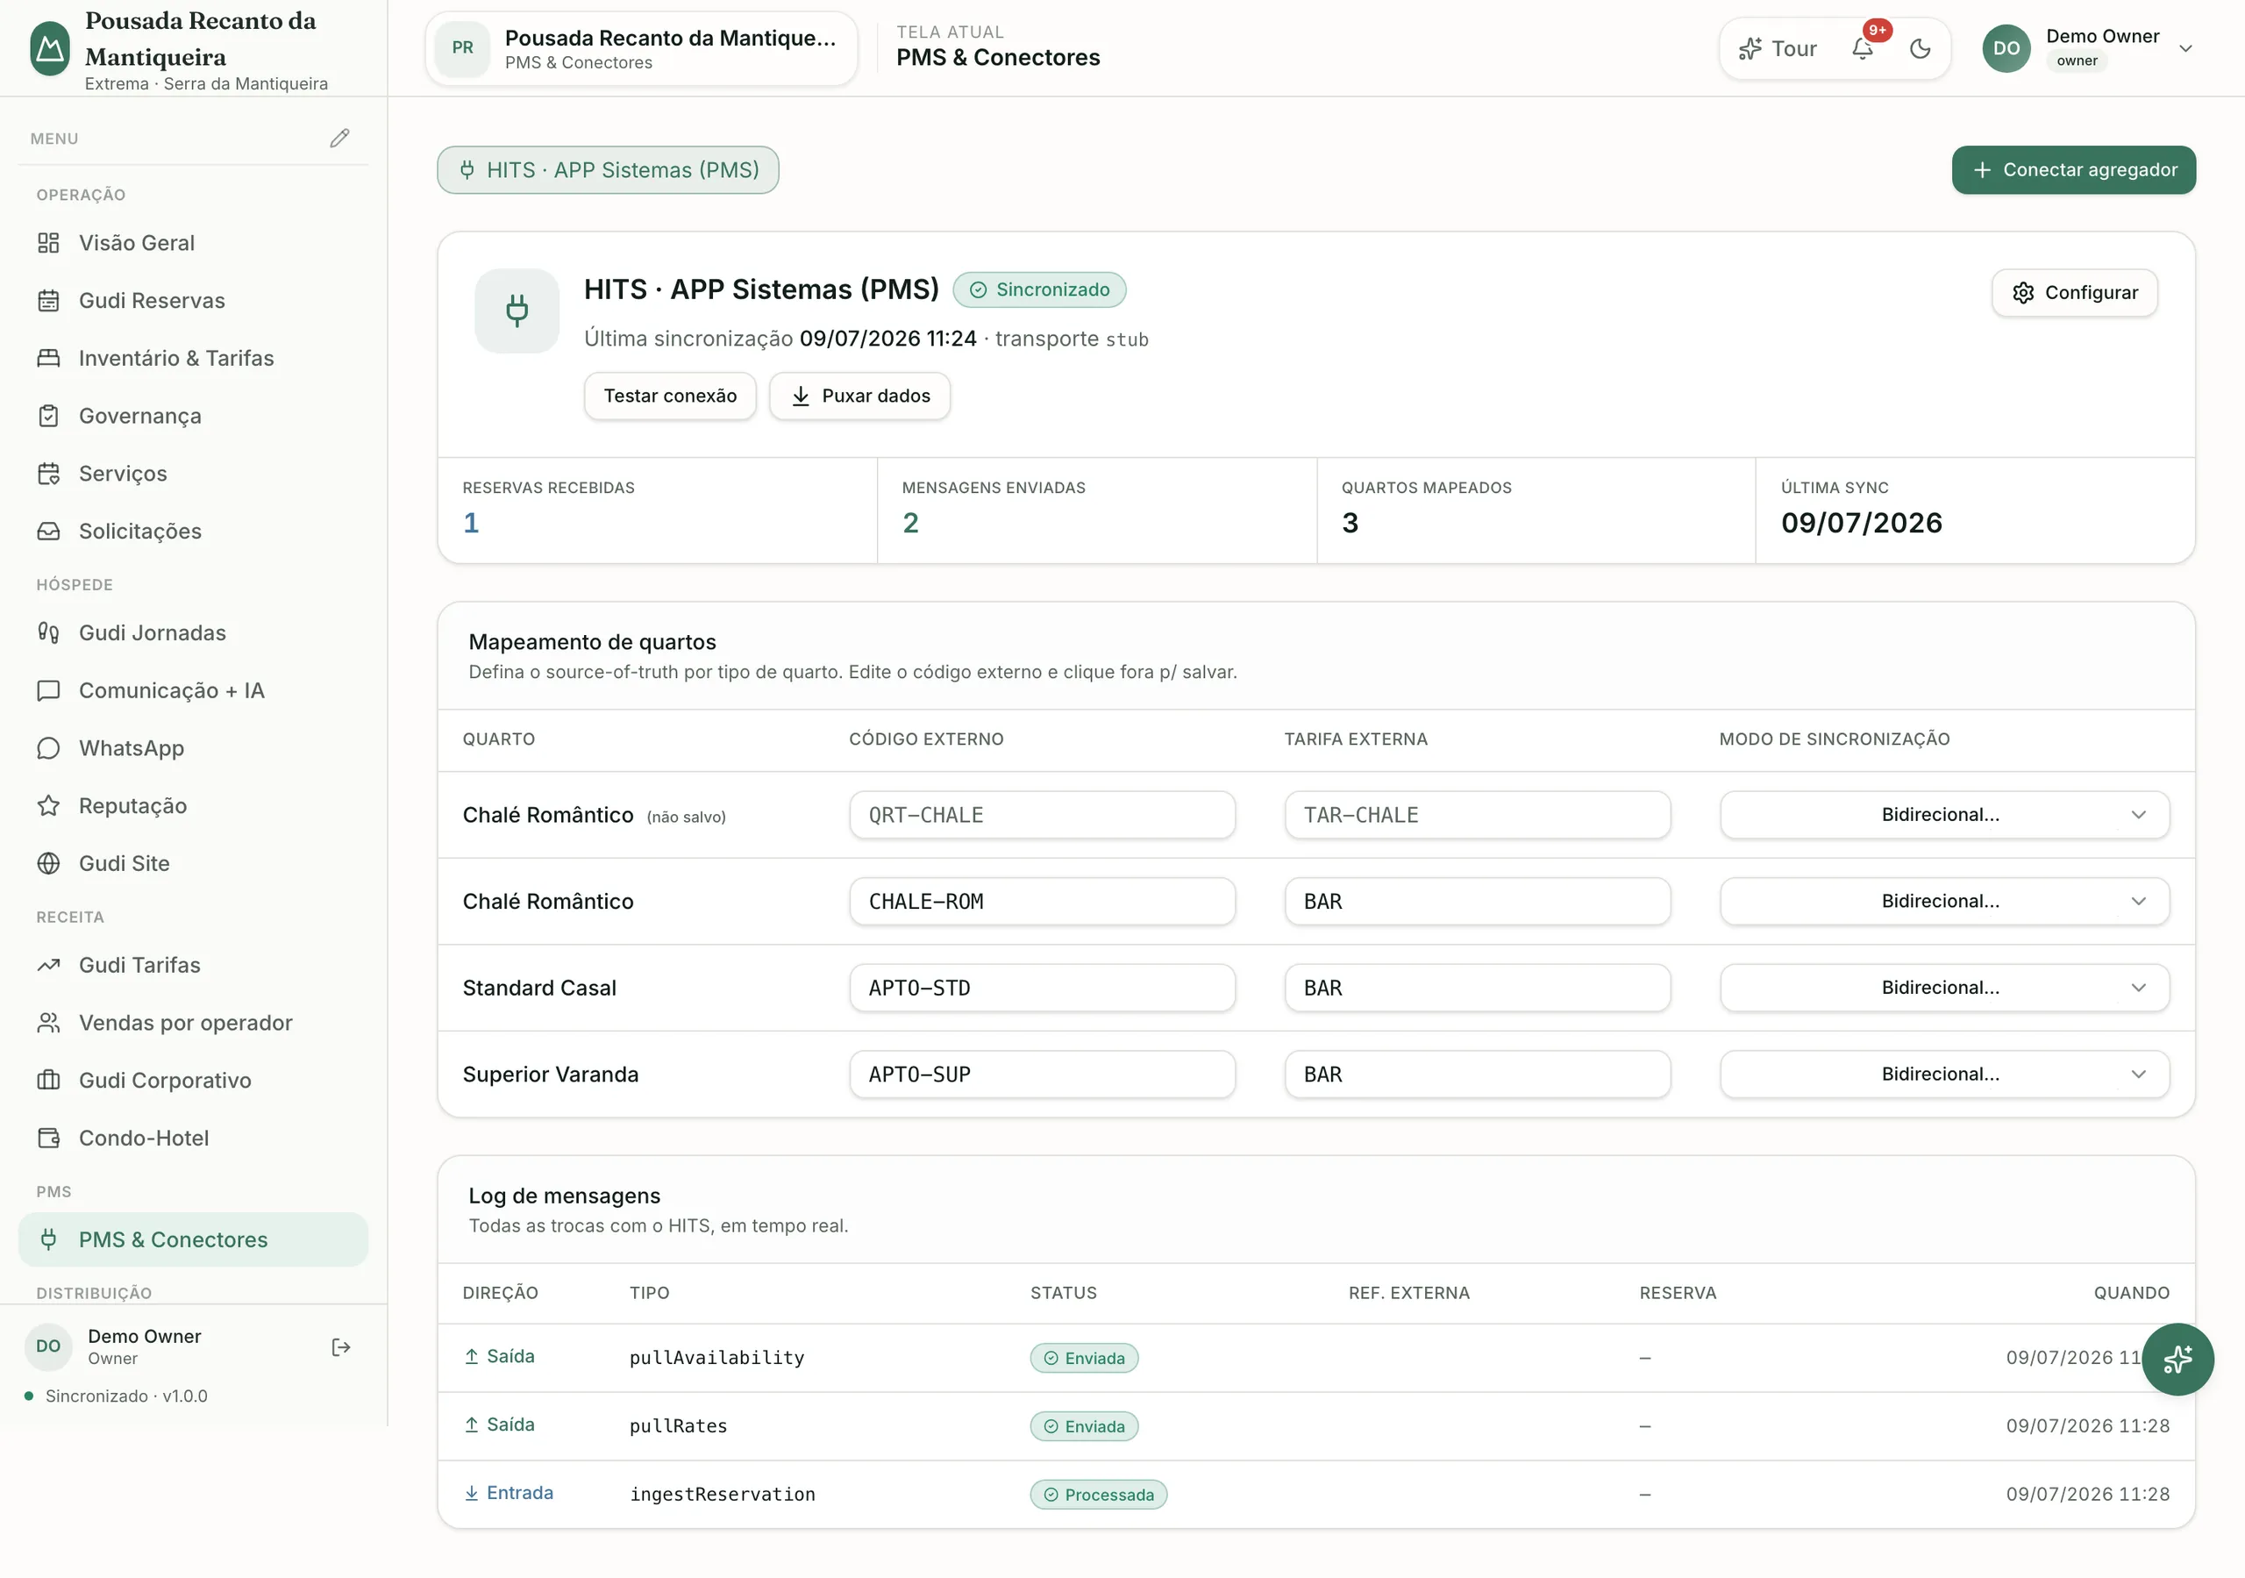Open sync mode dropdown for Standard Casal

tap(1944, 988)
